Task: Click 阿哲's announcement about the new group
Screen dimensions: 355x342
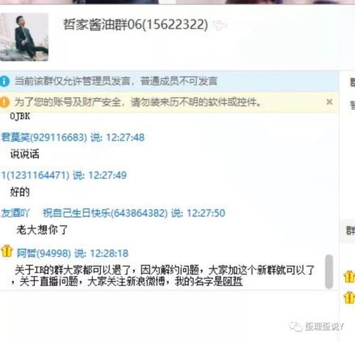Action: [x=163, y=276]
